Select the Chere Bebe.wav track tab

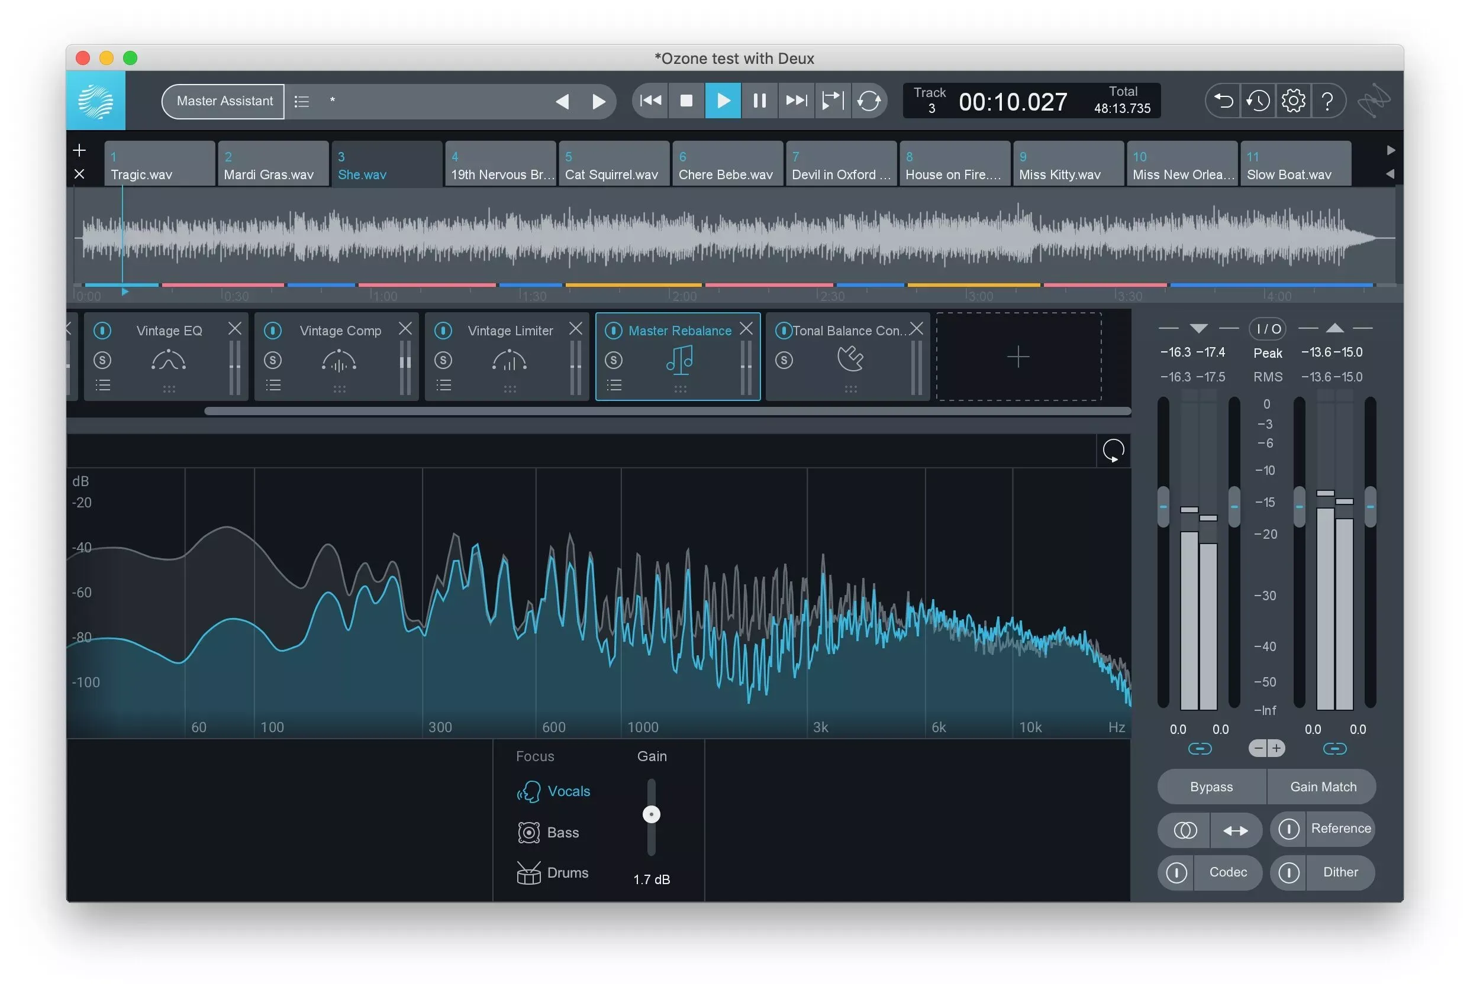[x=727, y=164]
